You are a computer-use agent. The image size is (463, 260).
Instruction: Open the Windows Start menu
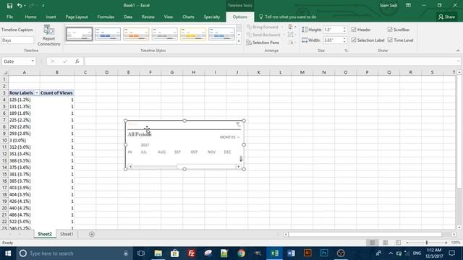(x=8, y=253)
